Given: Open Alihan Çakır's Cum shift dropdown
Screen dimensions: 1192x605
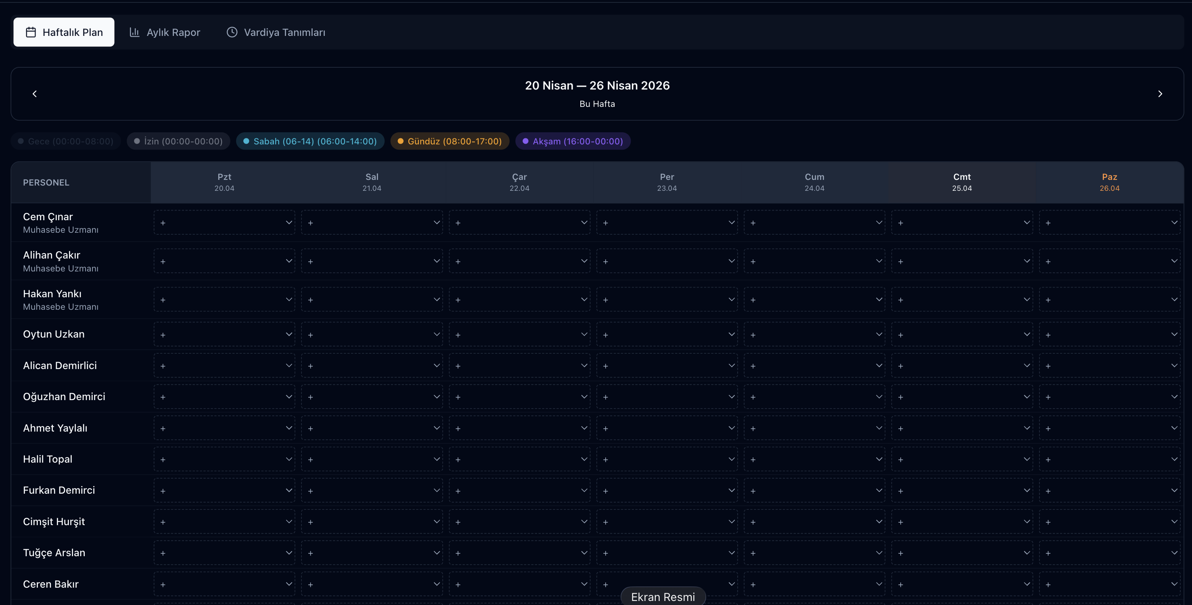Looking at the screenshot, I should 814,261.
